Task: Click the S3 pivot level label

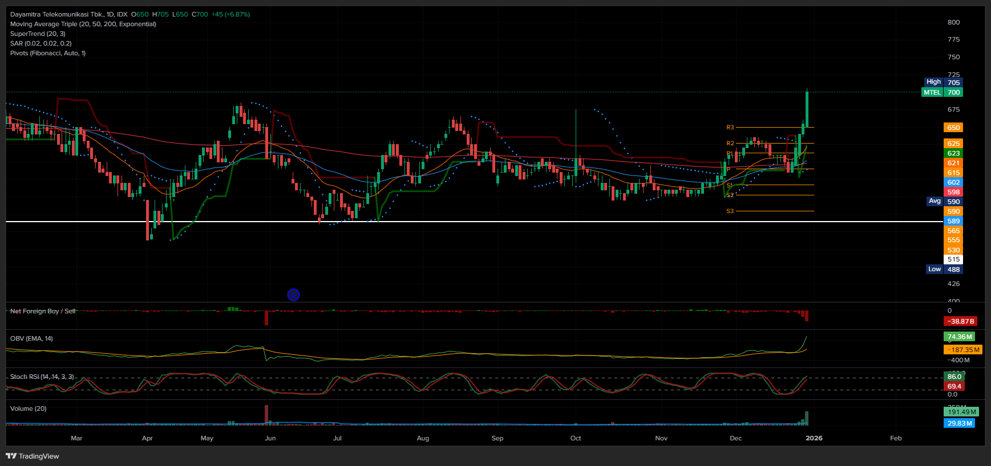Action: click(730, 211)
